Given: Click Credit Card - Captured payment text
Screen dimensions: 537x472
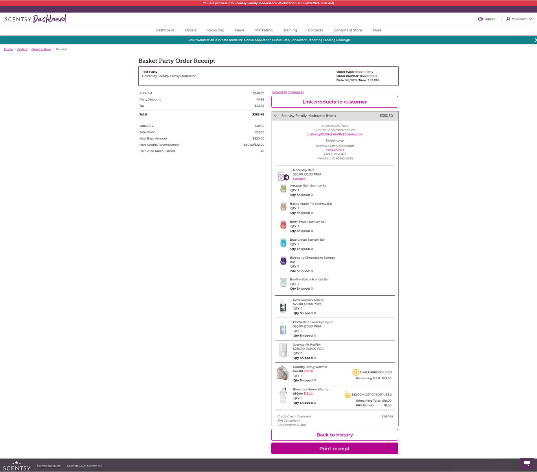Looking at the screenshot, I should point(294,417).
